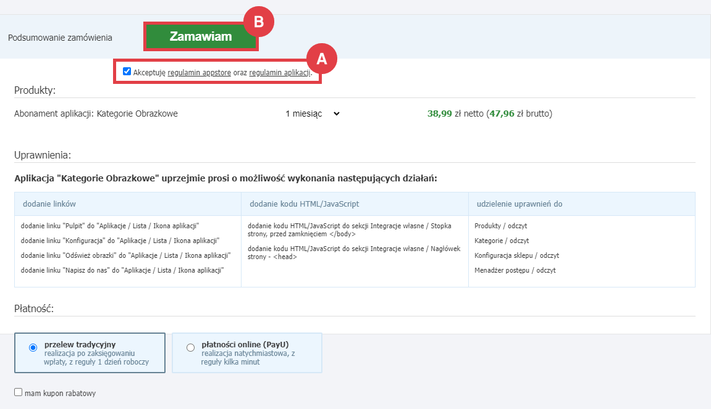The image size is (711, 409).
Task: Open the regulamin aplikacji link
Action: point(280,72)
